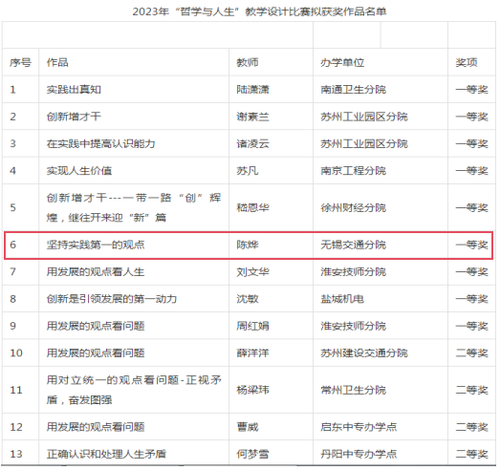Click the unit 南通卫生分院
The width and height of the screenshot is (500, 470).
pos(354,90)
